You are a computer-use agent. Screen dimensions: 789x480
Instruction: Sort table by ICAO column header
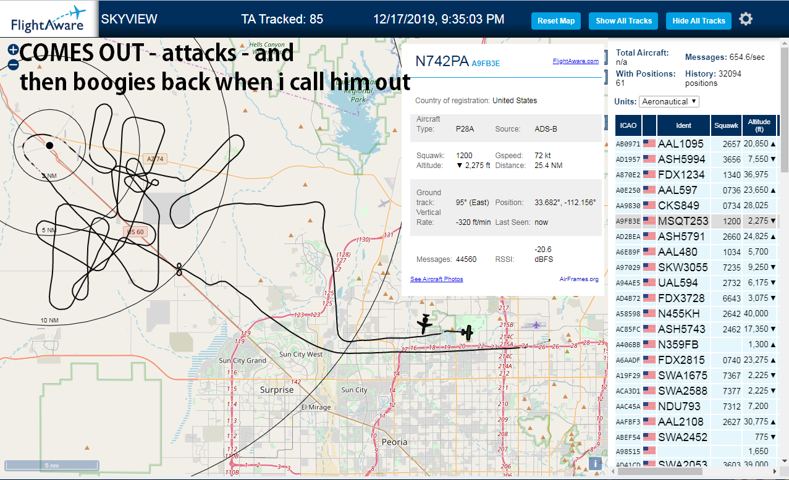click(628, 125)
